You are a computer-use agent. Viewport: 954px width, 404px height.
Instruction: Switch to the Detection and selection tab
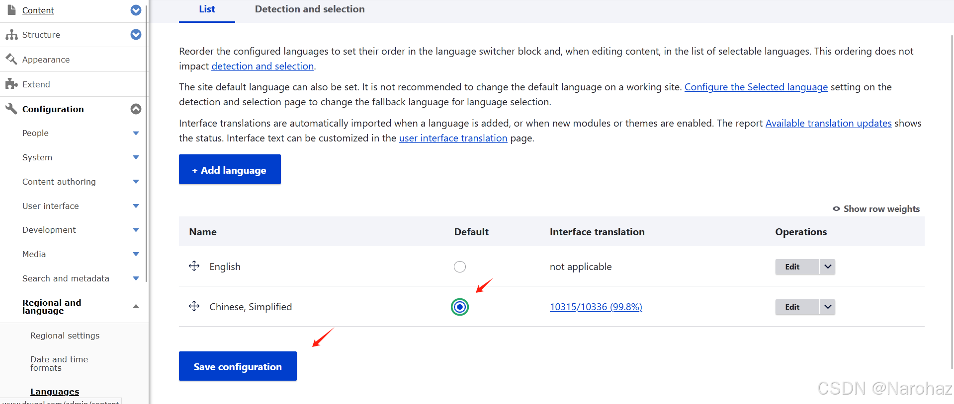[x=309, y=9]
